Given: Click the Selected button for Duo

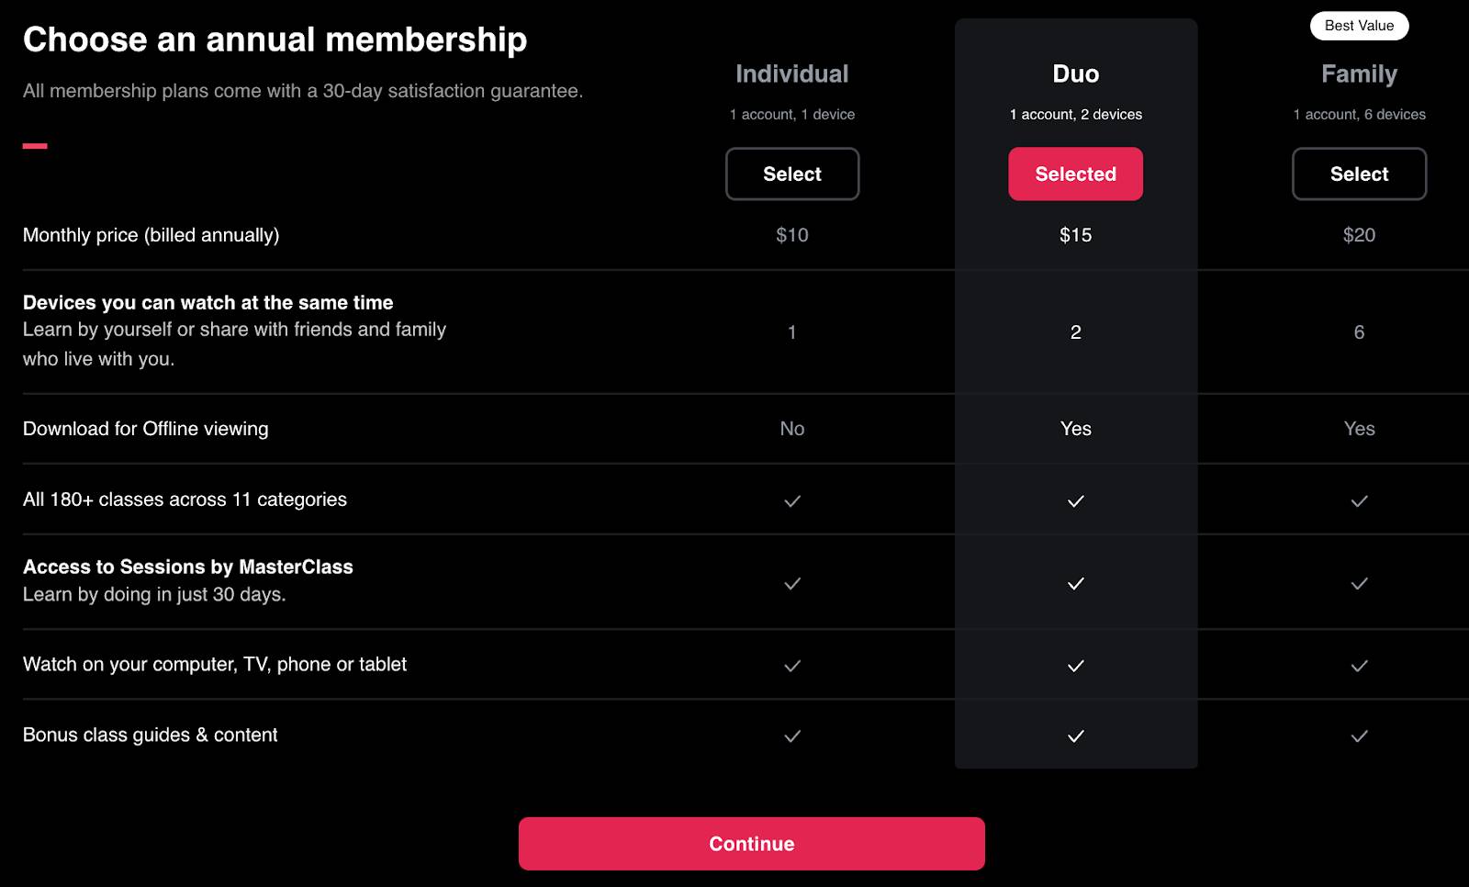Looking at the screenshot, I should (1075, 174).
